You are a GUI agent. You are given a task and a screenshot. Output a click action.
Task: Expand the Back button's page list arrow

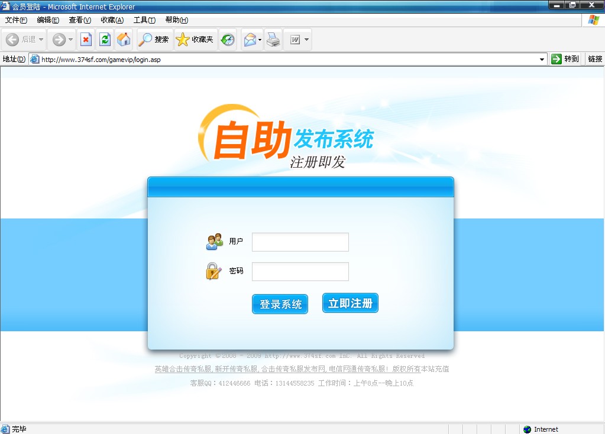(41, 39)
